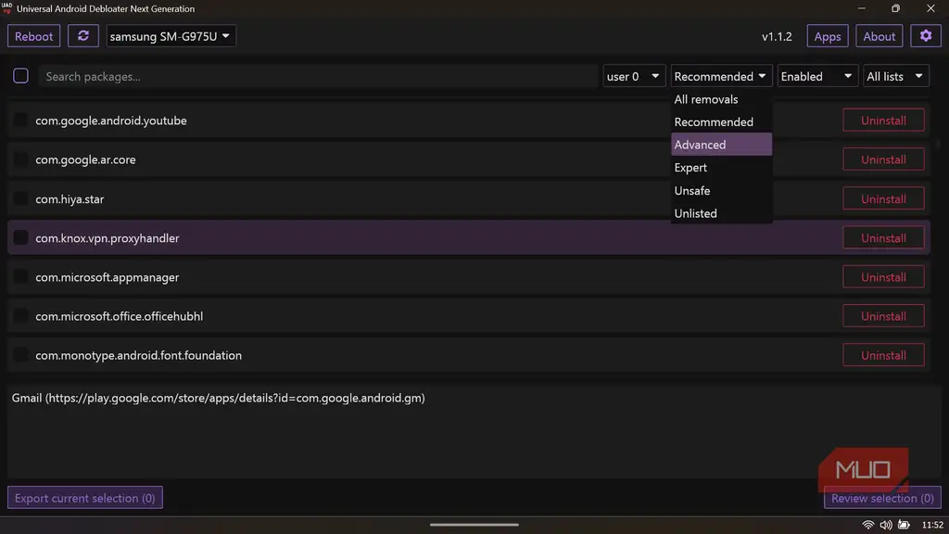Open the volume icon in system tray
The height and width of the screenshot is (534, 949).
[885, 525]
